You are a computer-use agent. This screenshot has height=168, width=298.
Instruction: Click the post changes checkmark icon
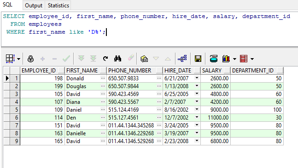click(66, 59)
